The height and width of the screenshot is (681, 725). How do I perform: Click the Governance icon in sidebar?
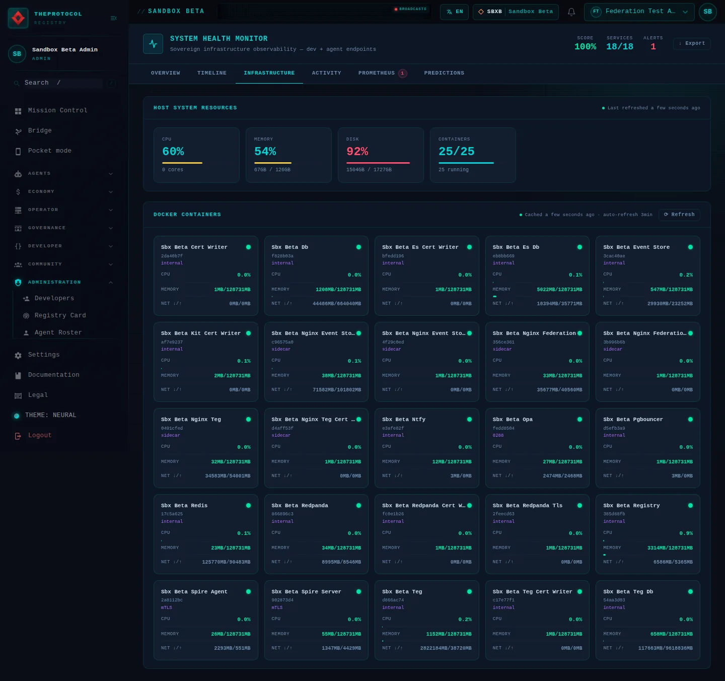(18, 228)
